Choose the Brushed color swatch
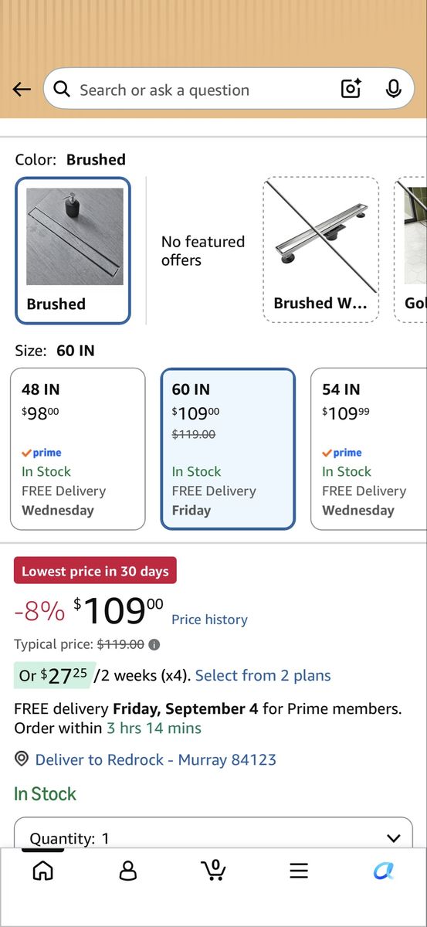The image size is (427, 927). point(73,250)
